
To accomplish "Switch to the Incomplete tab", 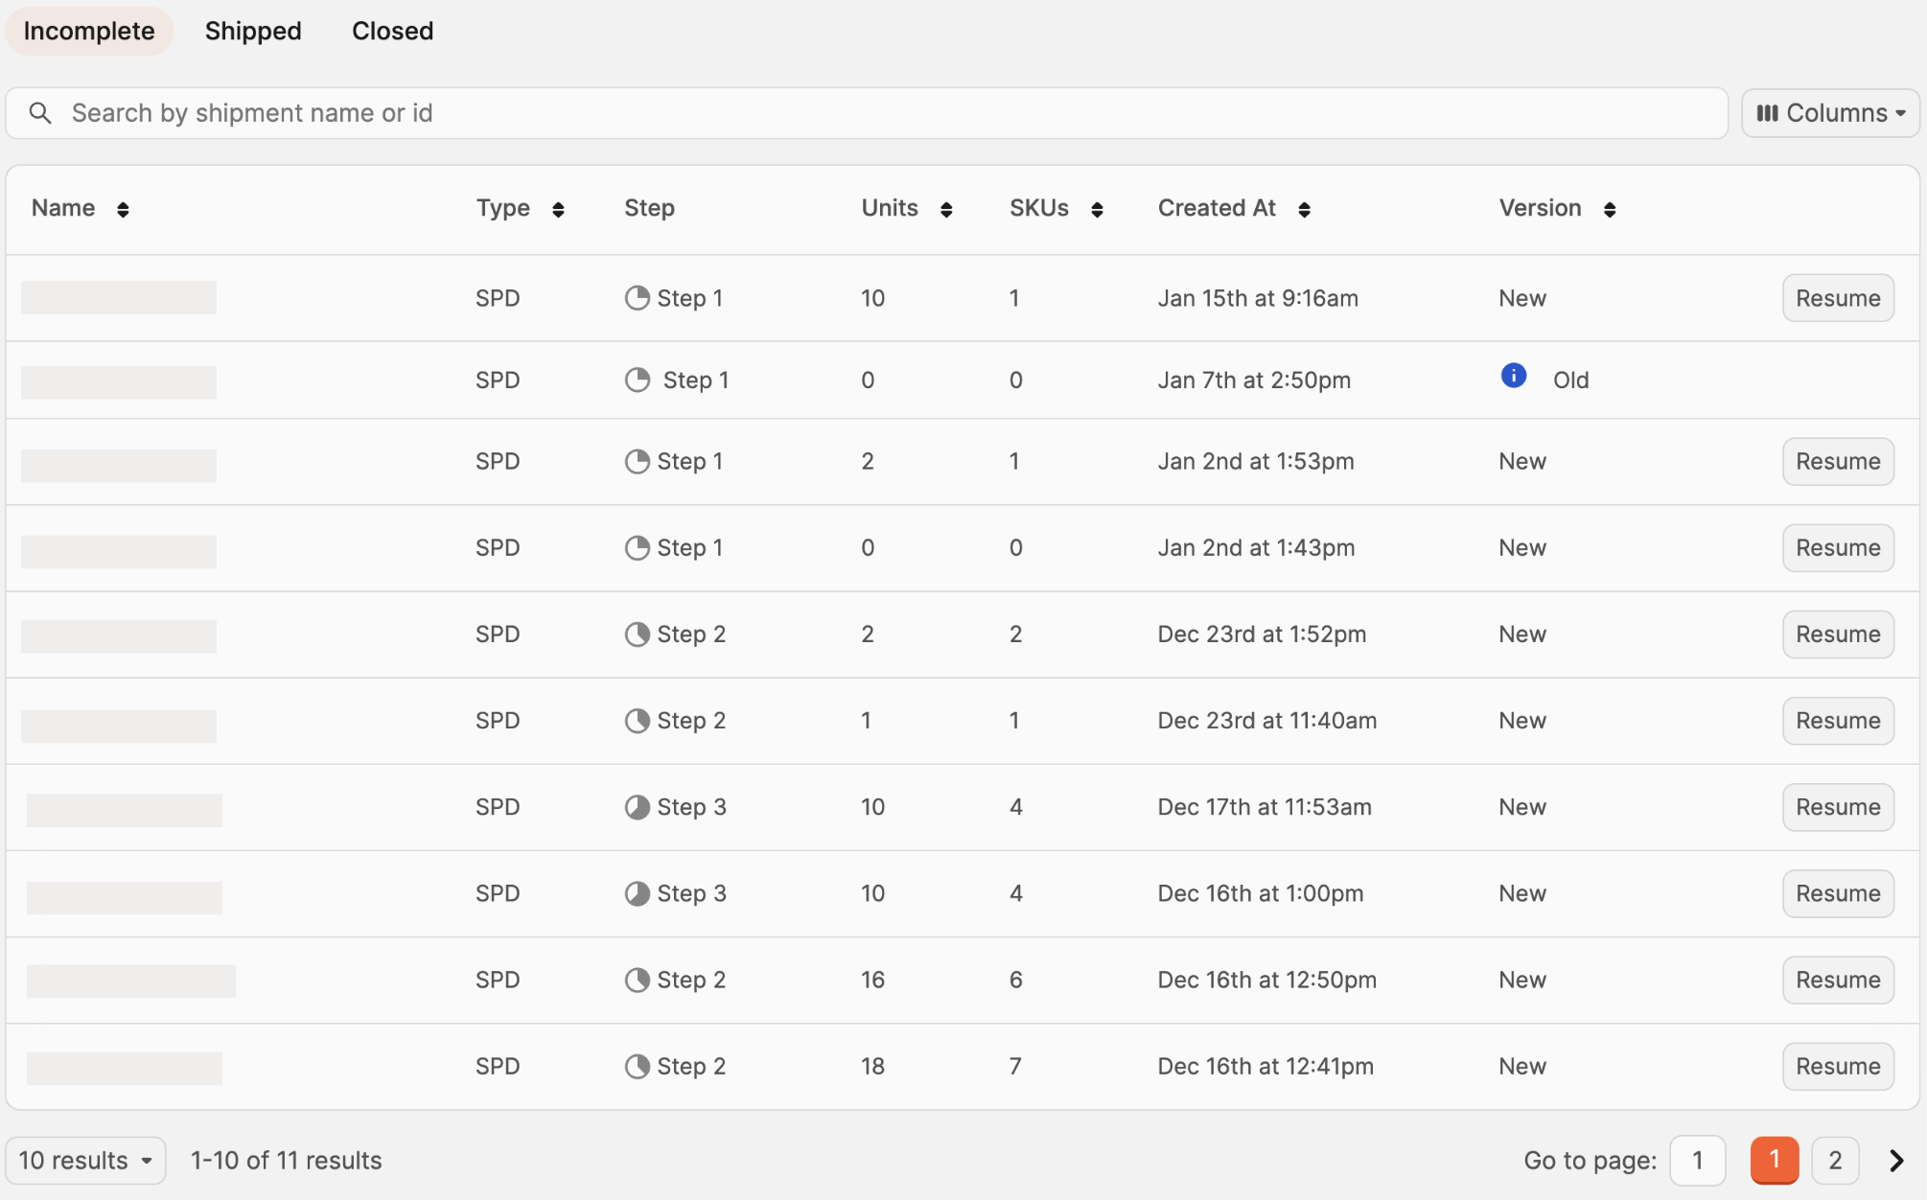I will coord(89,31).
